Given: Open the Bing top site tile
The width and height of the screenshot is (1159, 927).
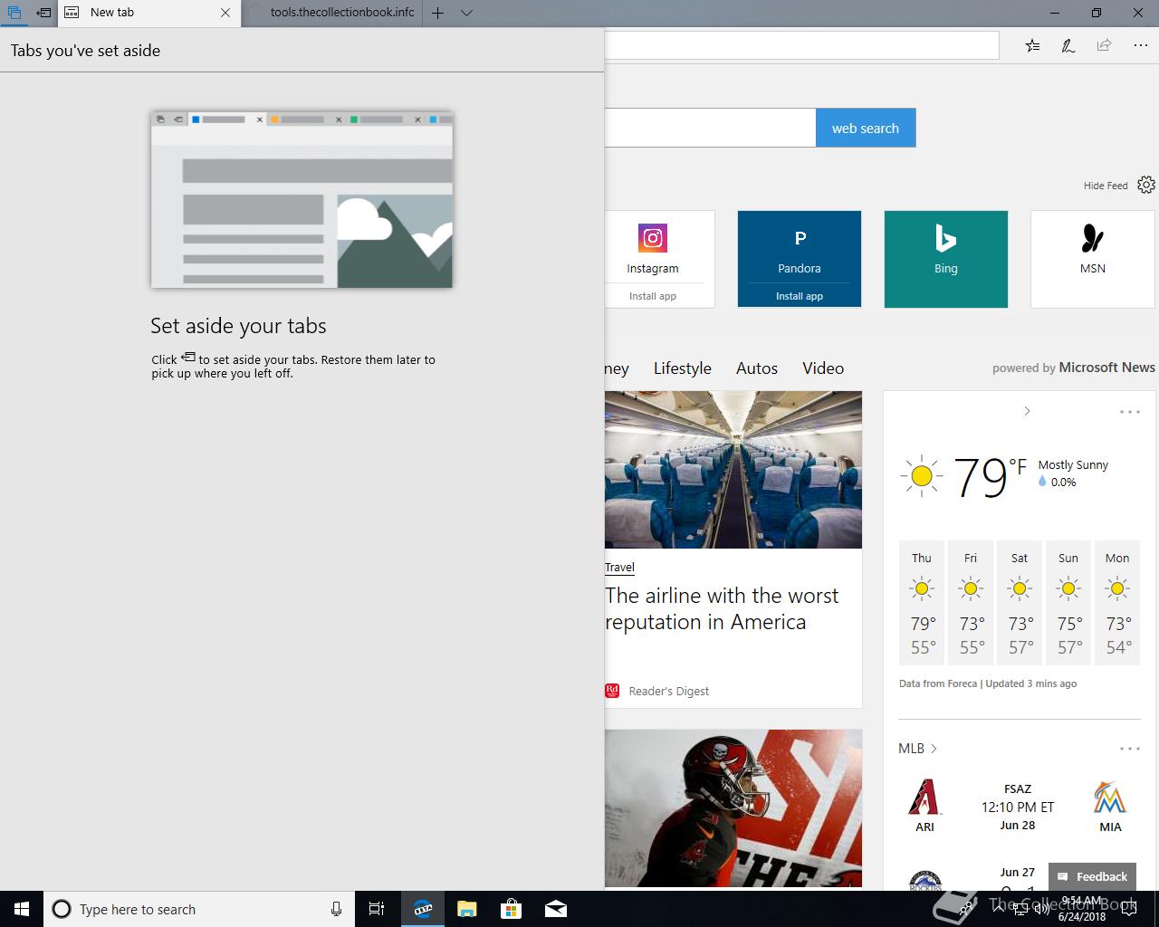Looking at the screenshot, I should point(946,259).
